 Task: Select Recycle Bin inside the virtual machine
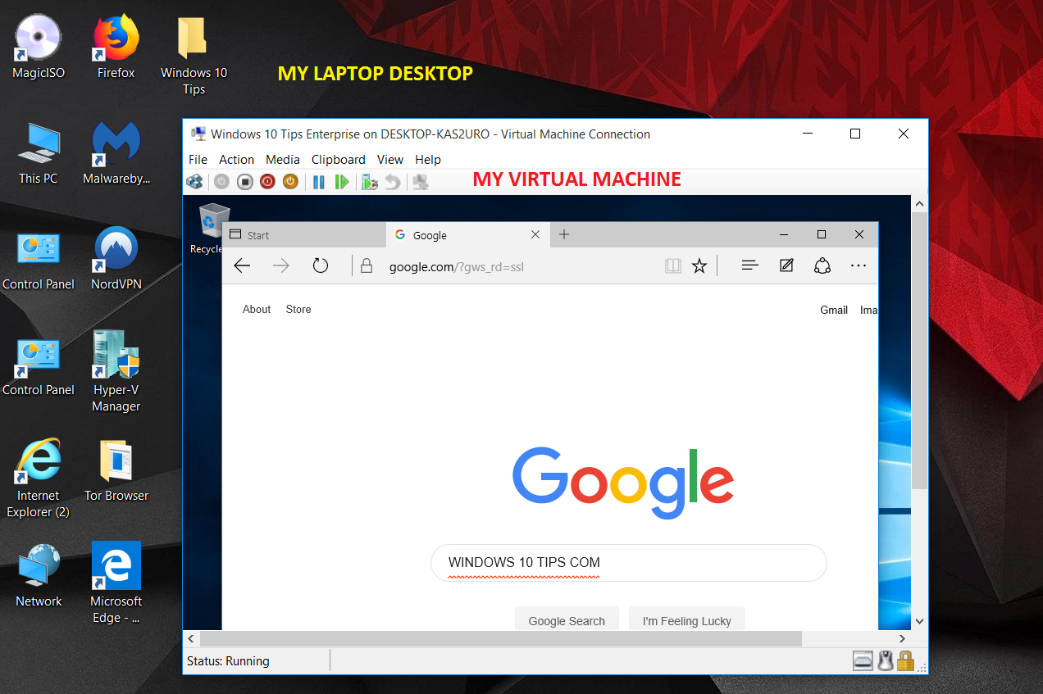click(x=208, y=229)
